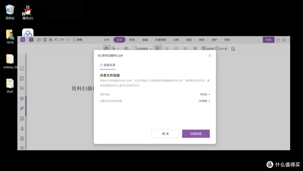Viewport: 303px width, 171px height.
Task: Expand the pointer tool dropdown arrow
Action: pyautogui.click(x=118, y=48)
